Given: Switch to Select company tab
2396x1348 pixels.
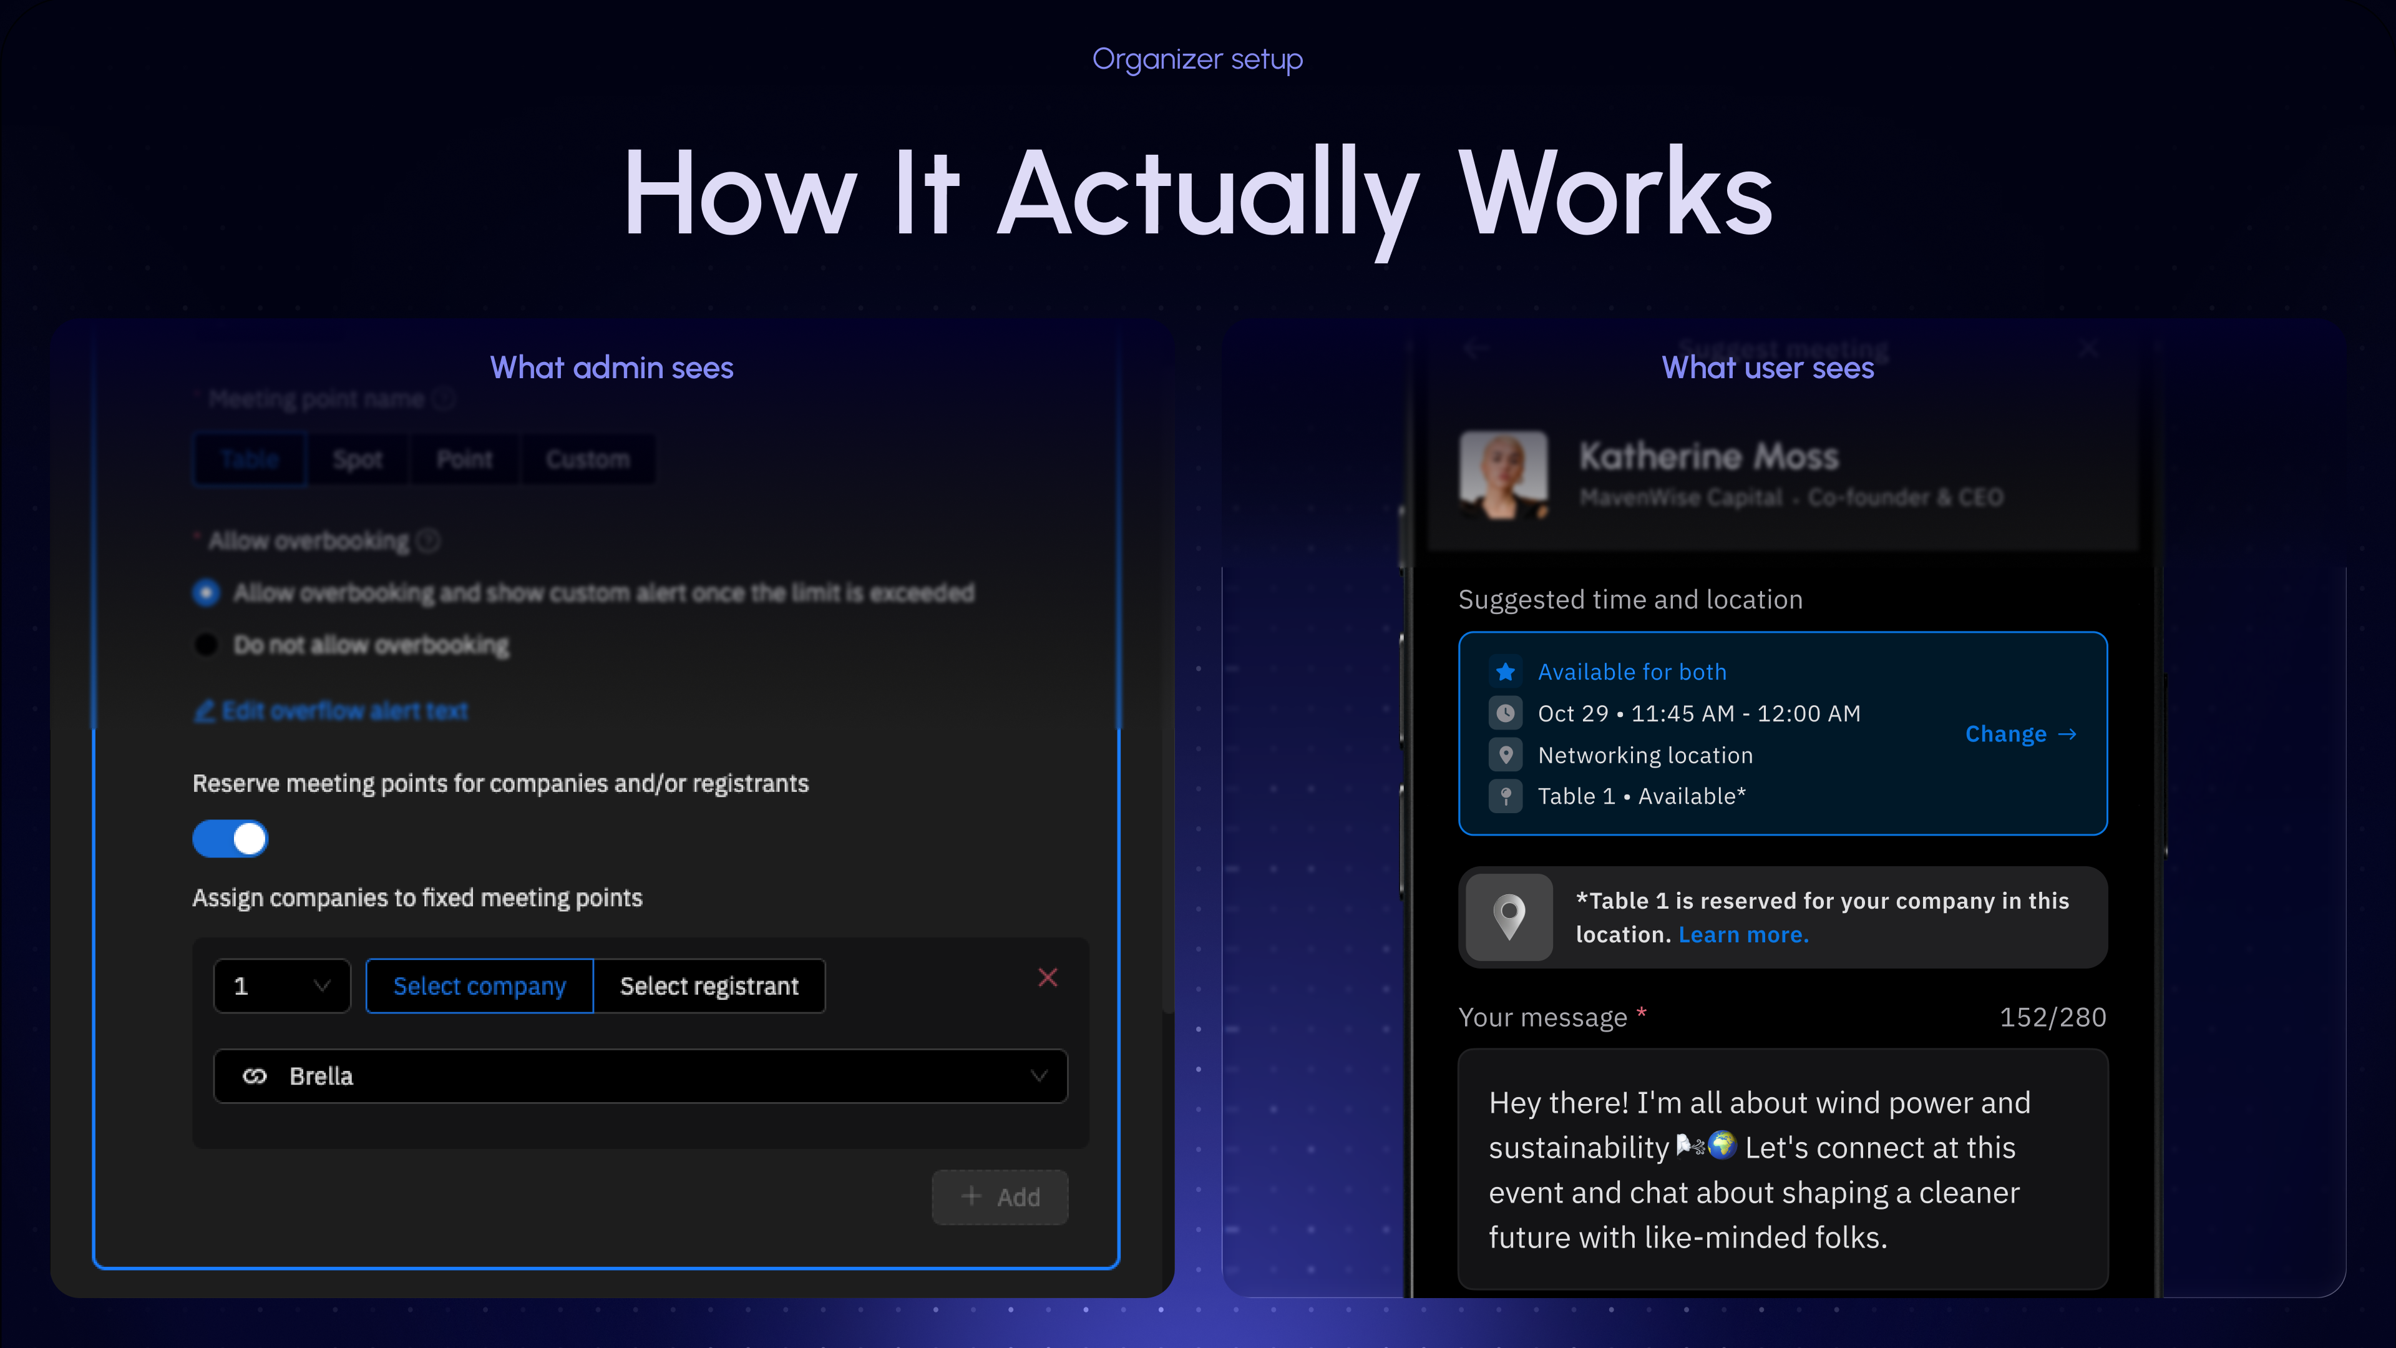Looking at the screenshot, I should (x=479, y=986).
